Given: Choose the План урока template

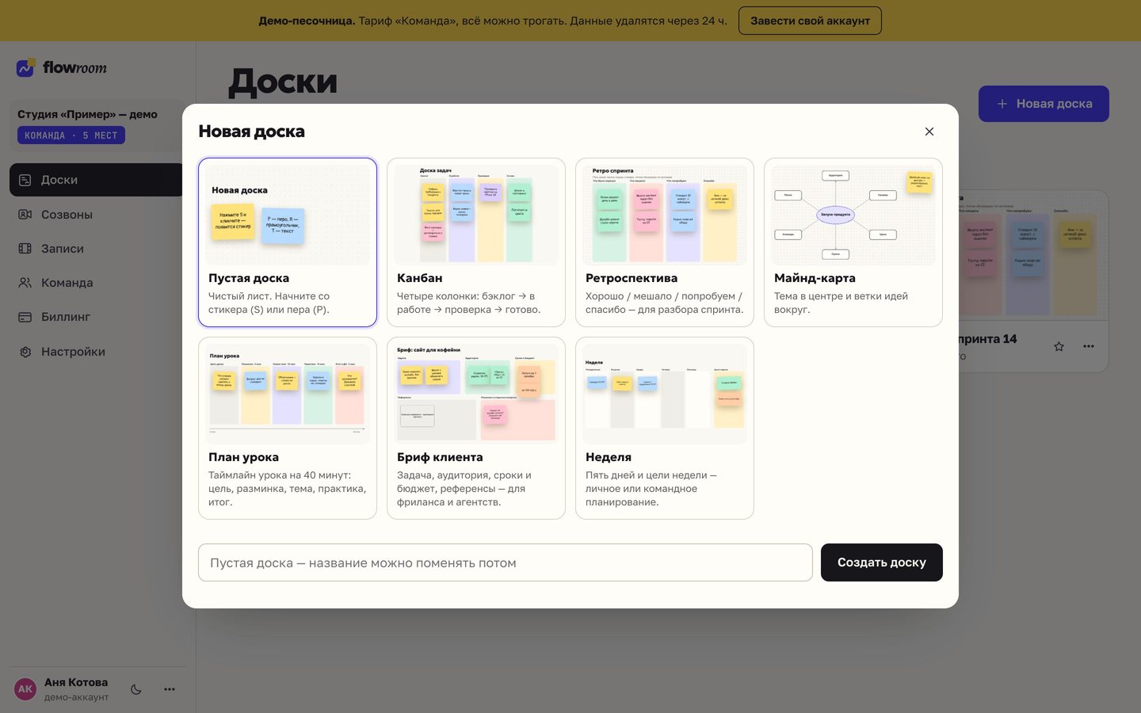Looking at the screenshot, I should point(288,429).
